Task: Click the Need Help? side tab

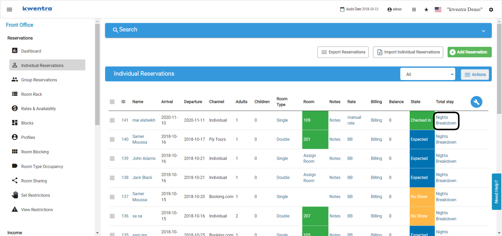Action: tap(496, 192)
